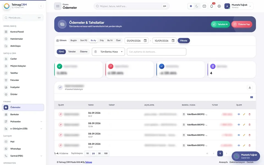This screenshot has width=264, height=165.
Task: Open settings gear icon in header
Action: (x=219, y=6)
